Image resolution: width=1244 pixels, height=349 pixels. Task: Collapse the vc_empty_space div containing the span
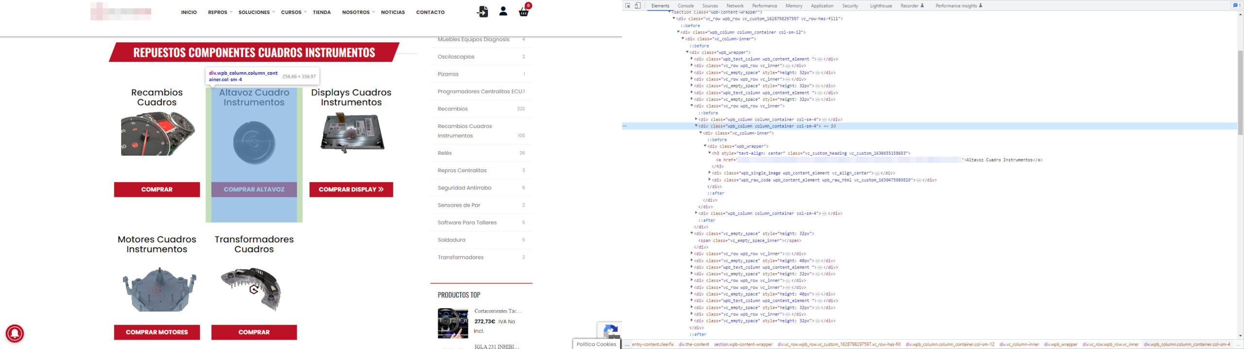point(691,234)
